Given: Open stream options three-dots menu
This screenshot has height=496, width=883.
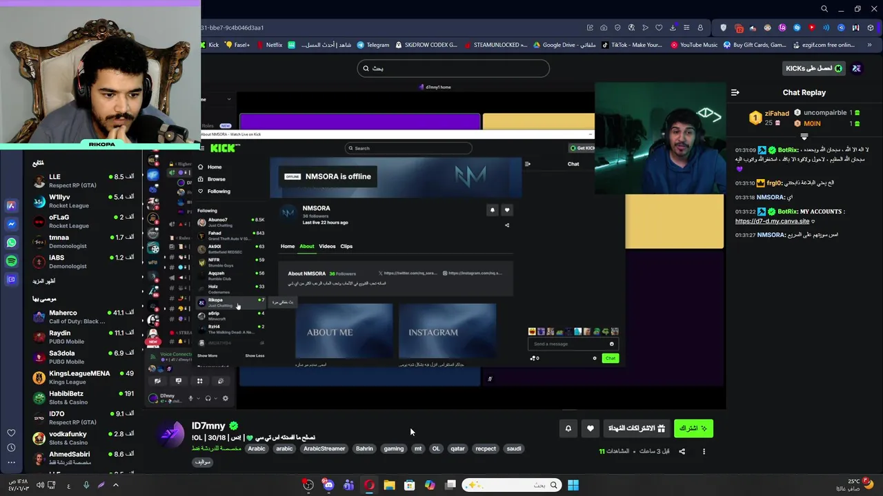Looking at the screenshot, I should point(704,451).
